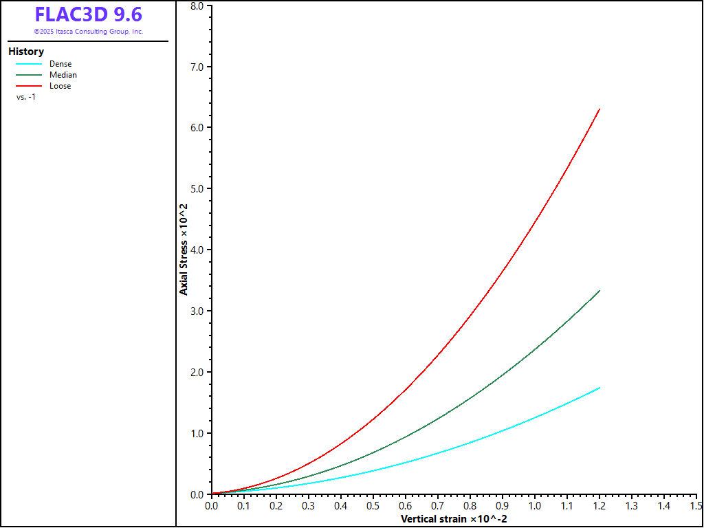
Task: Click the green Median legend line swatch
Action: click(29, 75)
